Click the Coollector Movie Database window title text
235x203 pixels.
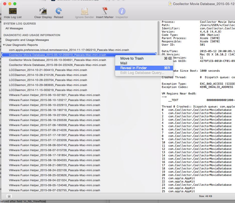point(204,4)
